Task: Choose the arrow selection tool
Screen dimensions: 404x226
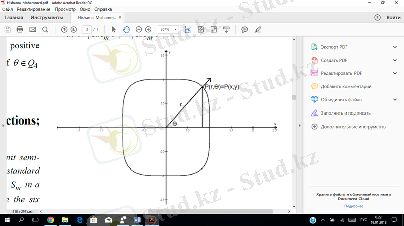Action: coord(114,30)
